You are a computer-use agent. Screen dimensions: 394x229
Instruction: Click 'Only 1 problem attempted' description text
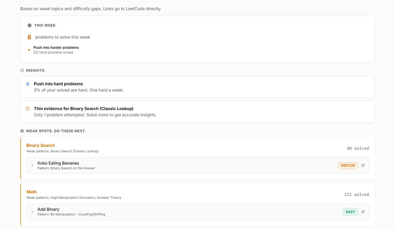point(95,115)
